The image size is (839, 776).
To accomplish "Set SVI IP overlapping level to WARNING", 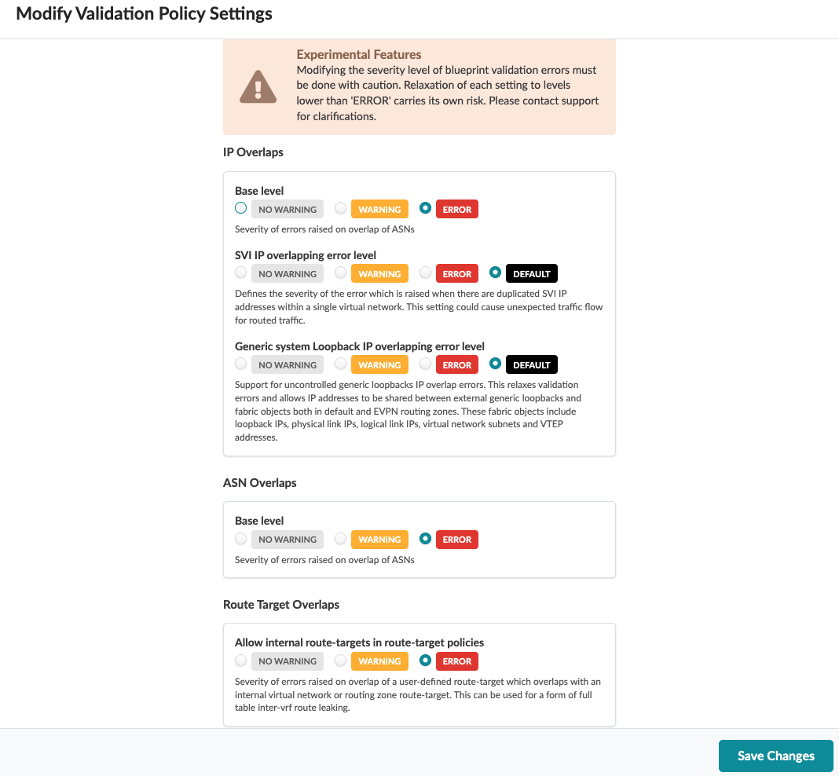I will click(x=340, y=273).
